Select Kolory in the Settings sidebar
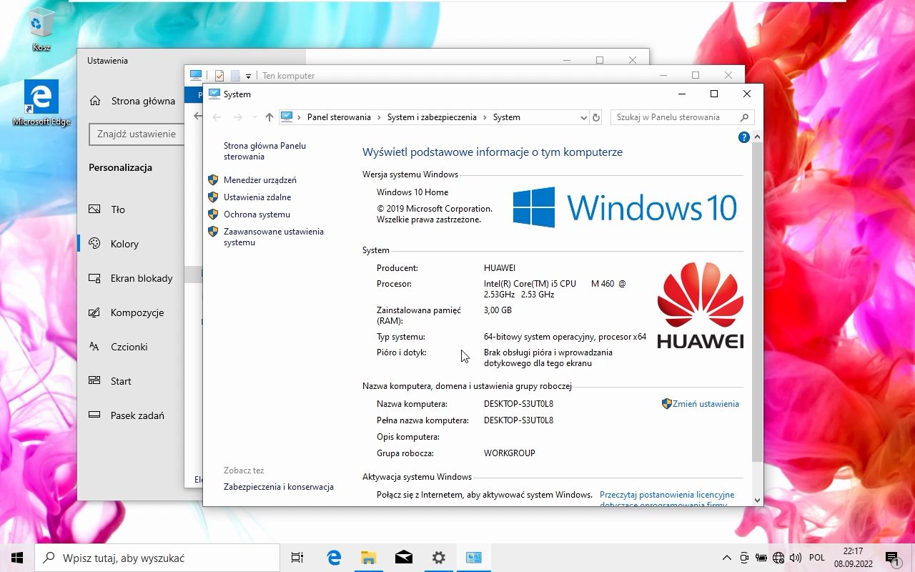The image size is (915, 572). (x=114, y=244)
